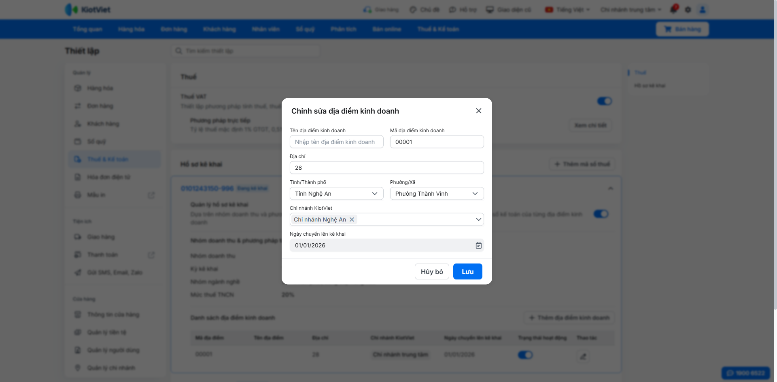Open Quản lý tiền tệ in the sidebar
The height and width of the screenshot is (382, 777).
pyautogui.click(x=115, y=332)
